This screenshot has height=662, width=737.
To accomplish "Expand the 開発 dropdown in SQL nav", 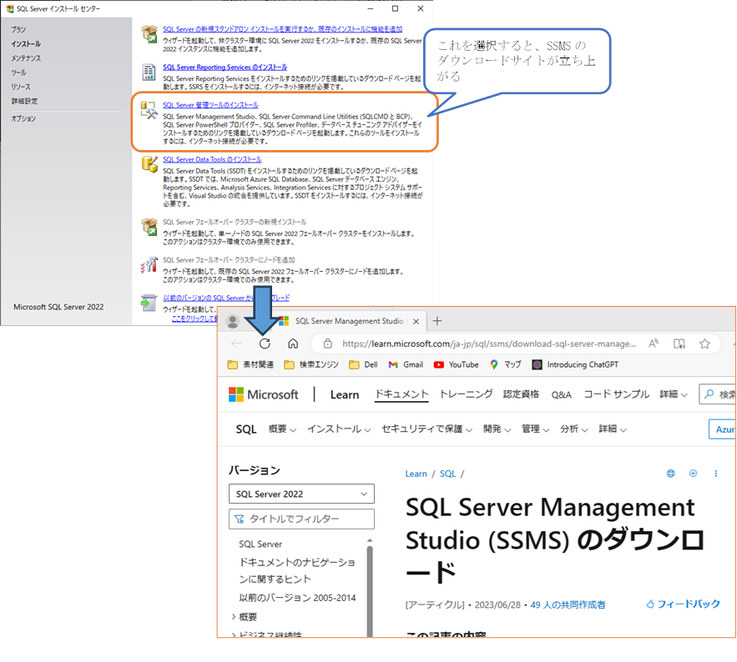I will (x=497, y=429).
